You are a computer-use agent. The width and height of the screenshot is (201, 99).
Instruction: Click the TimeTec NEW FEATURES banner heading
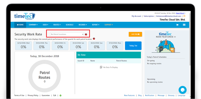(166, 35)
